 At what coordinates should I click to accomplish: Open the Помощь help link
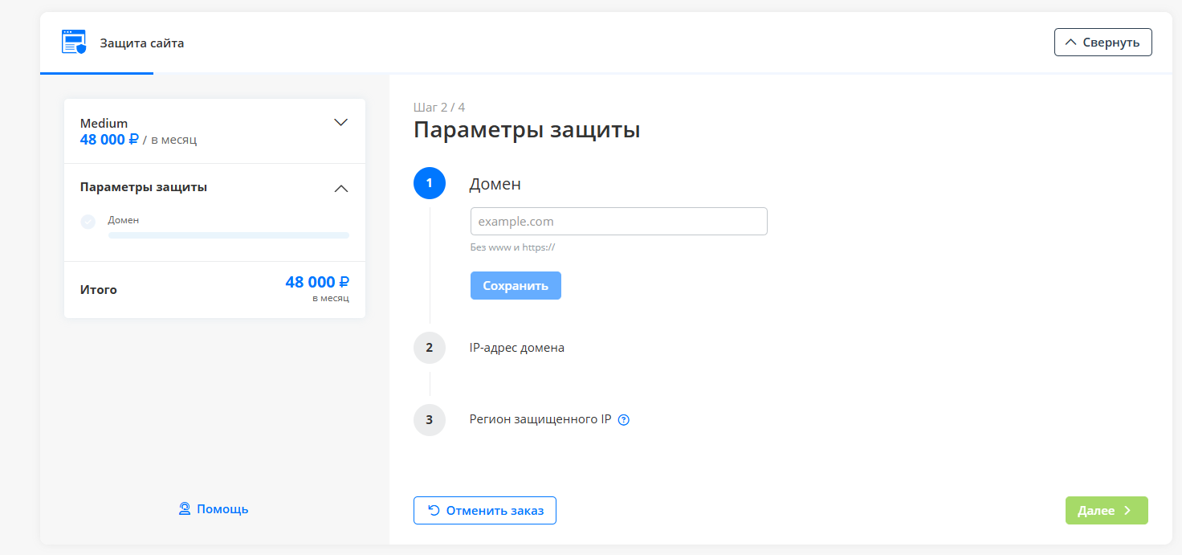[222, 508]
